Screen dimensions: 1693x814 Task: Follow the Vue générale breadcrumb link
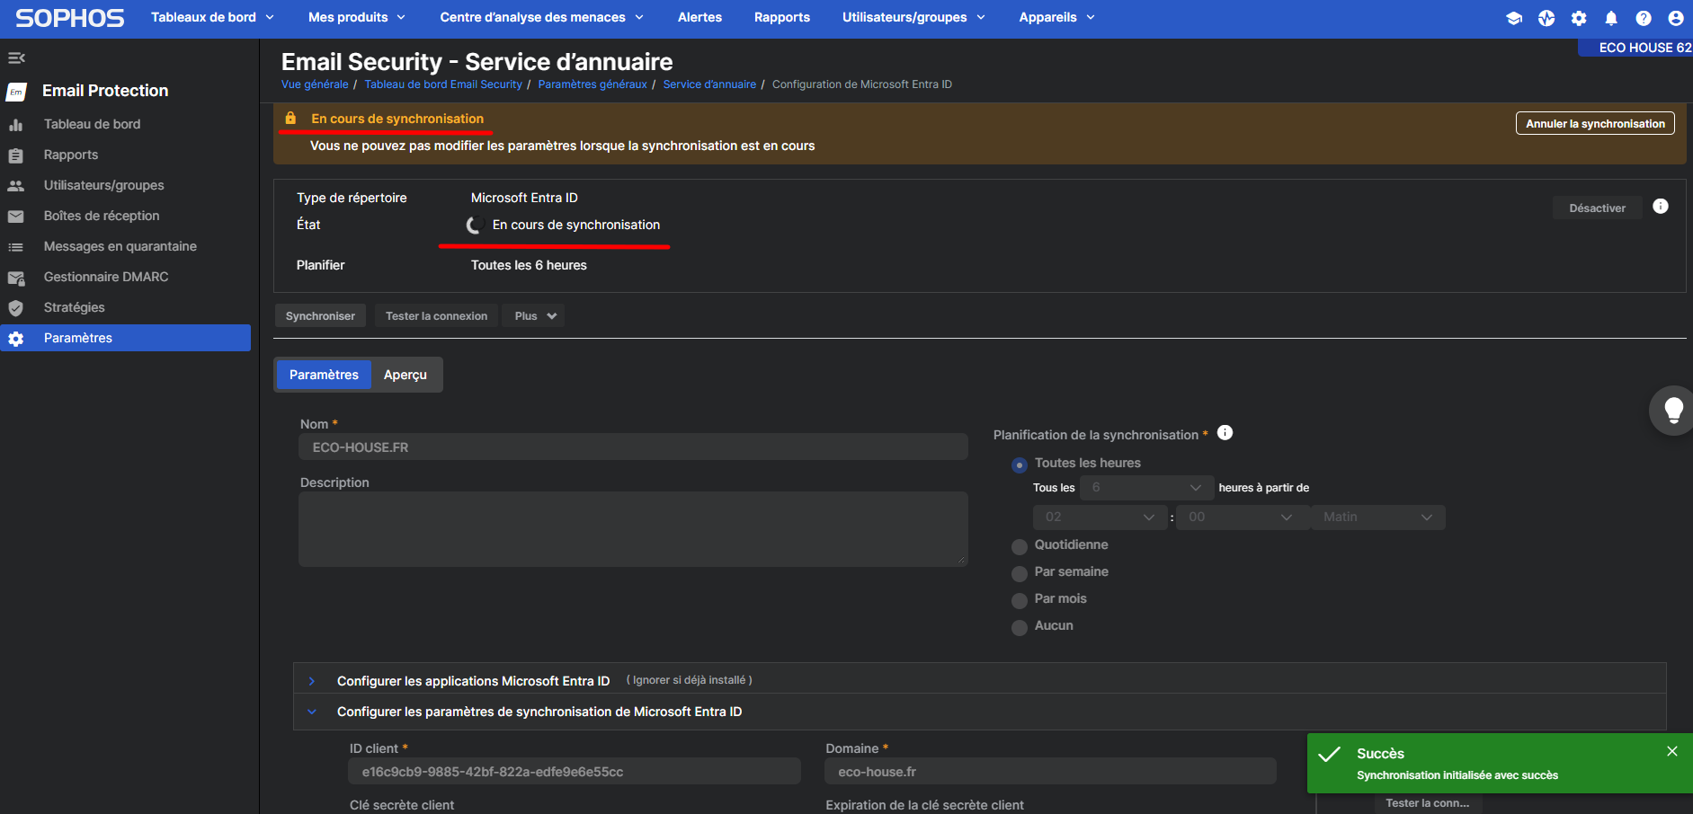pos(315,84)
